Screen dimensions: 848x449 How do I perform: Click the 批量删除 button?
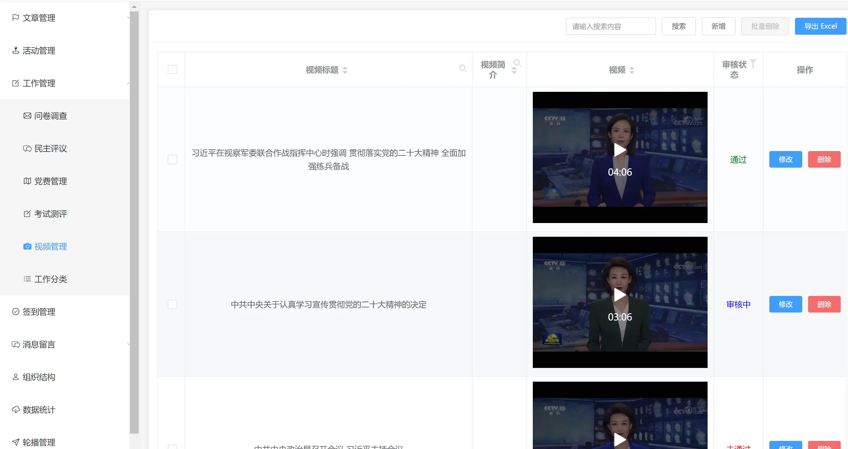(765, 26)
